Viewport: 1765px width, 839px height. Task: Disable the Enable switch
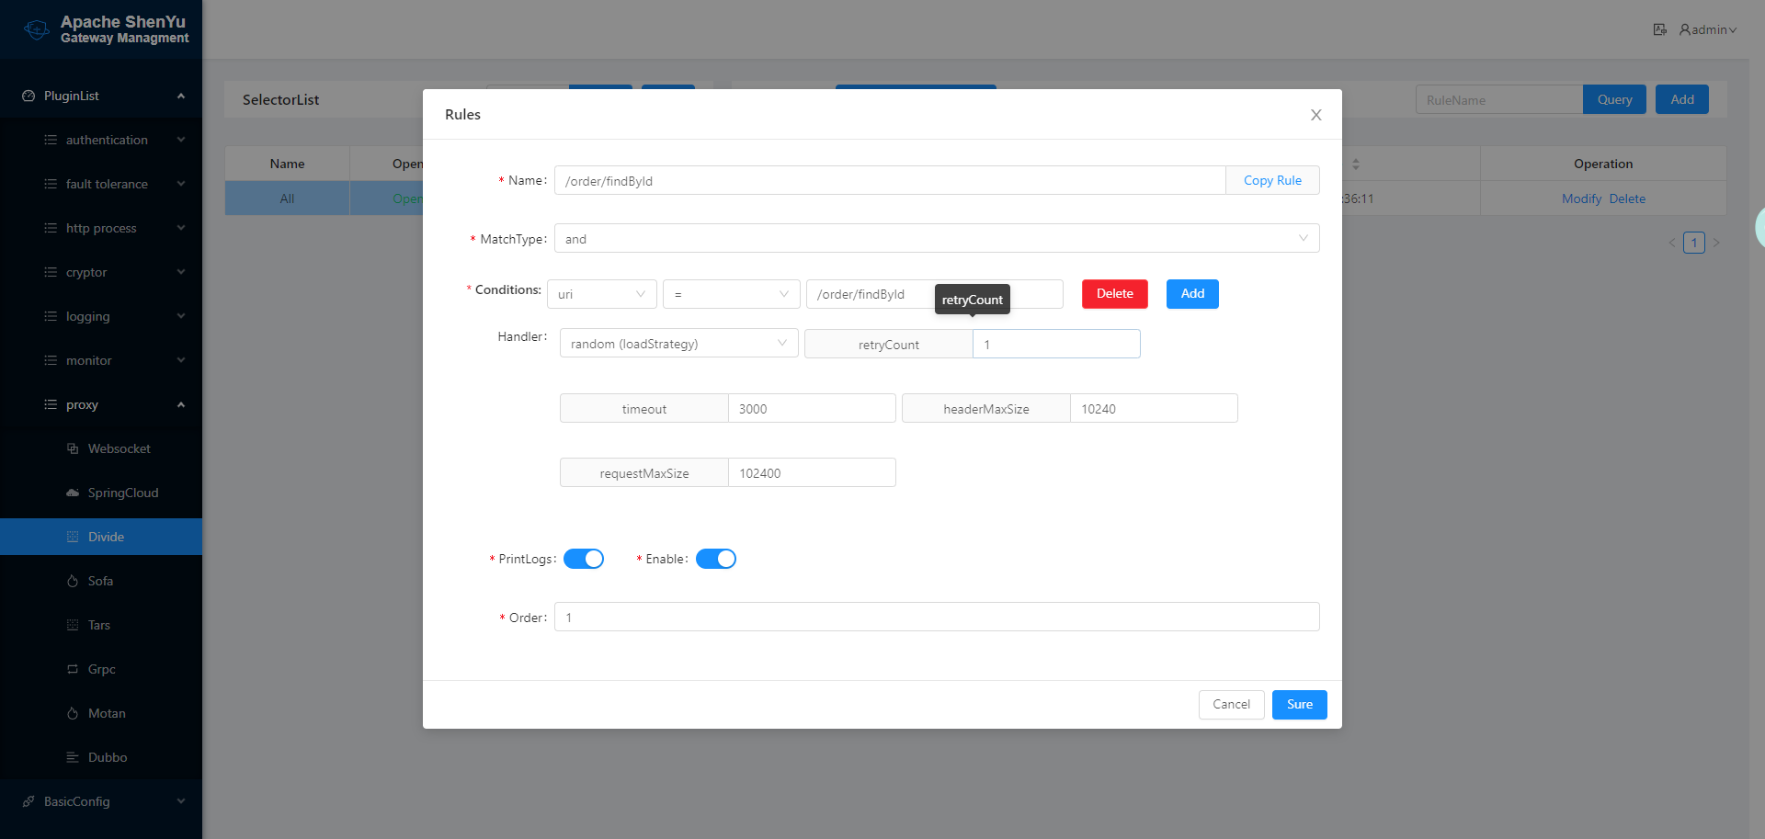[x=715, y=558]
